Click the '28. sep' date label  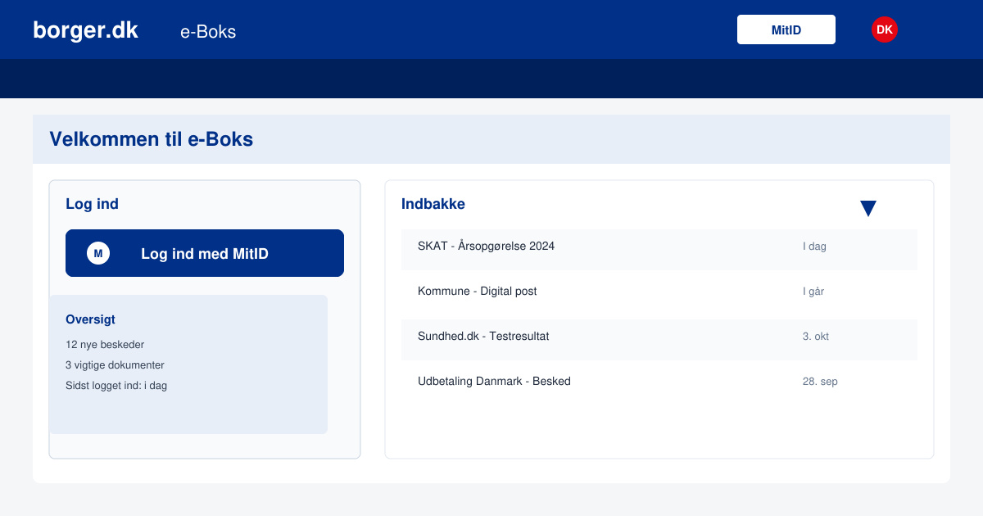click(820, 381)
